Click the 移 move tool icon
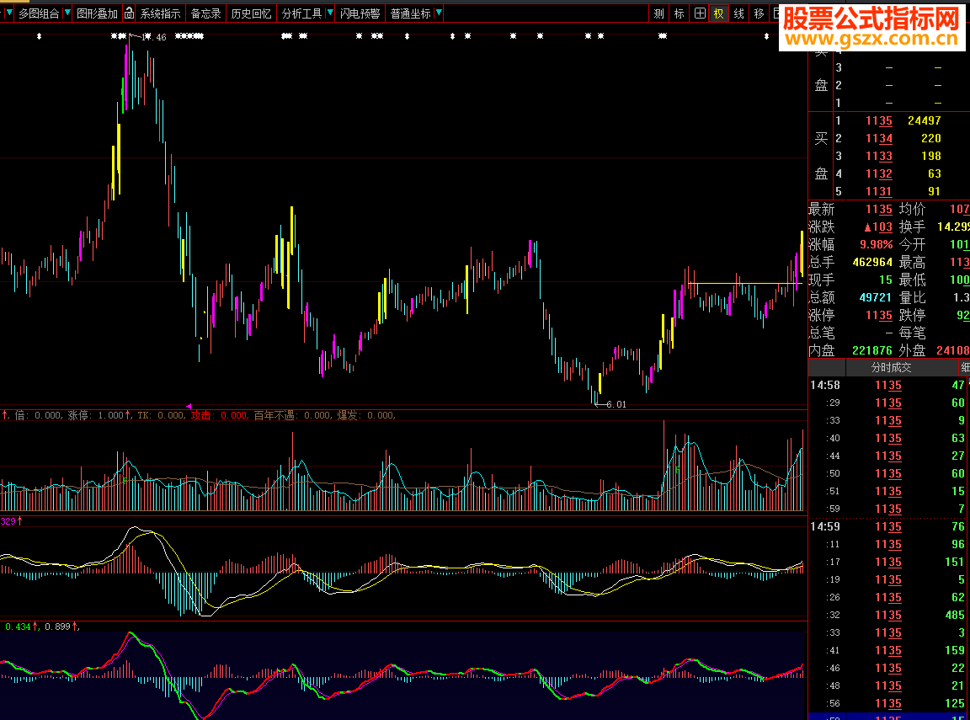Image resolution: width=970 pixels, height=720 pixels. (759, 13)
